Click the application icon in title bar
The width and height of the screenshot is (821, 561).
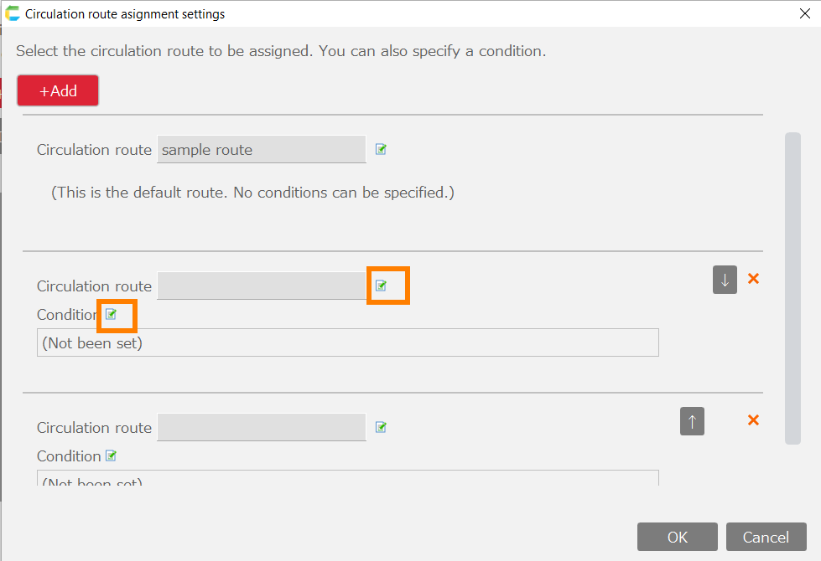click(x=13, y=13)
